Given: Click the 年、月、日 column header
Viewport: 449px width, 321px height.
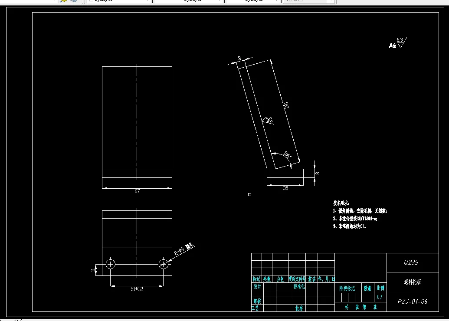Looking at the screenshot, I should tap(326, 279).
